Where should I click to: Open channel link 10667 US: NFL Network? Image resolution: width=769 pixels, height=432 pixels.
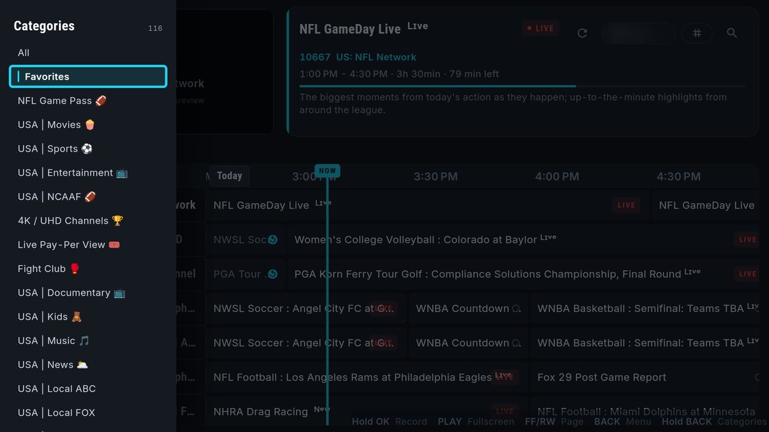[358, 57]
